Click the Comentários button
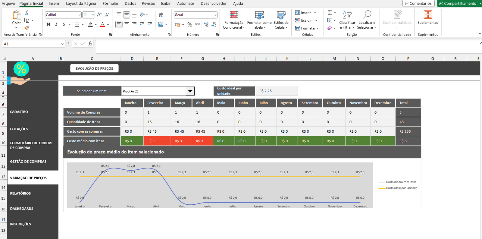Viewport: 482px width, 239px height. tap(418, 3)
